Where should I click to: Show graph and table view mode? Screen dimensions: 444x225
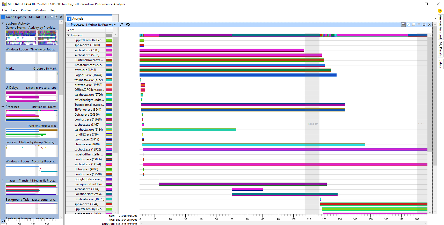click(403, 25)
